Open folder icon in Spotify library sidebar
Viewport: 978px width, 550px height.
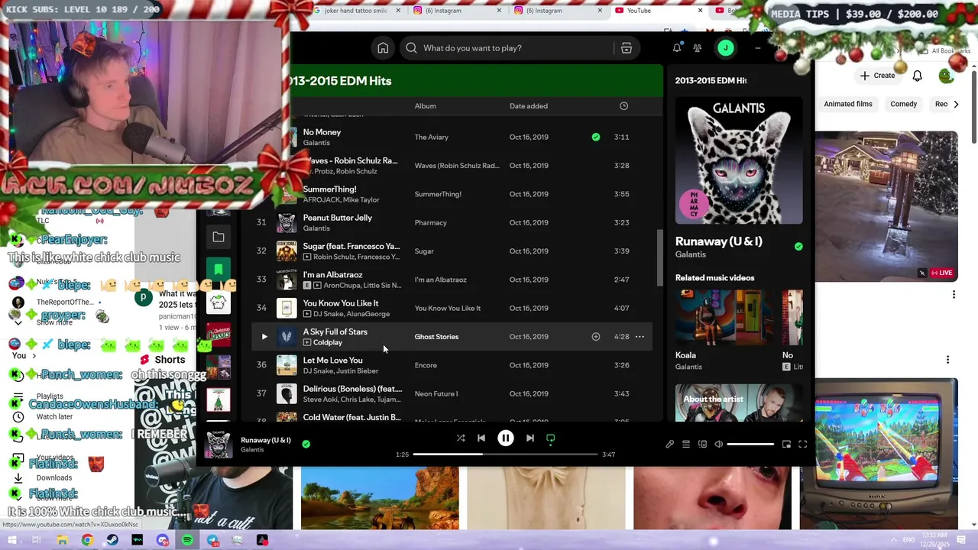(x=219, y=238)
